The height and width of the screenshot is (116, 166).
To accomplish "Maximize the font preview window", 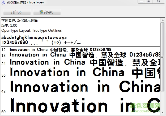I will pyautogui.click(x=149, y=2).
